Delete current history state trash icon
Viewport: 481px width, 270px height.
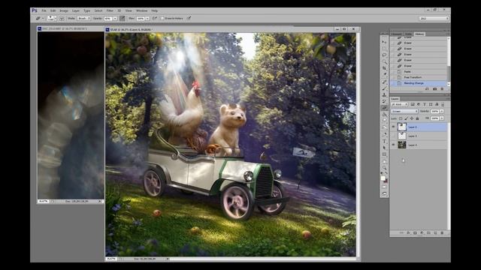point(442,88)
